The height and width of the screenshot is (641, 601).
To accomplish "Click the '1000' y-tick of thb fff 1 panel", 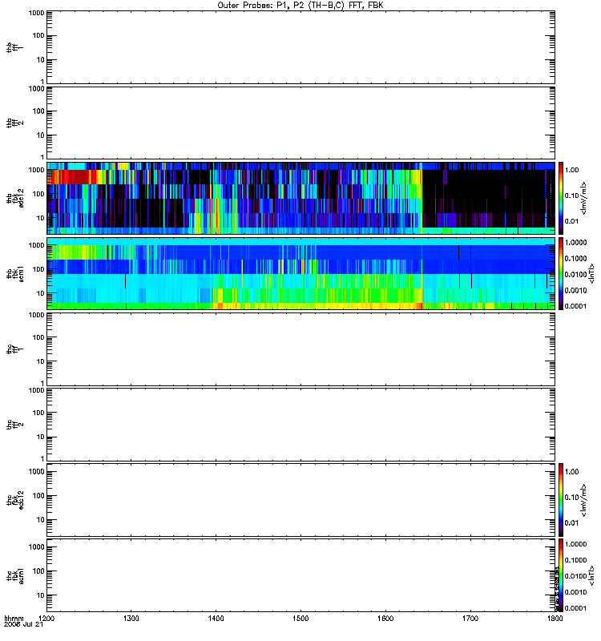I will (x=36, y=13).
